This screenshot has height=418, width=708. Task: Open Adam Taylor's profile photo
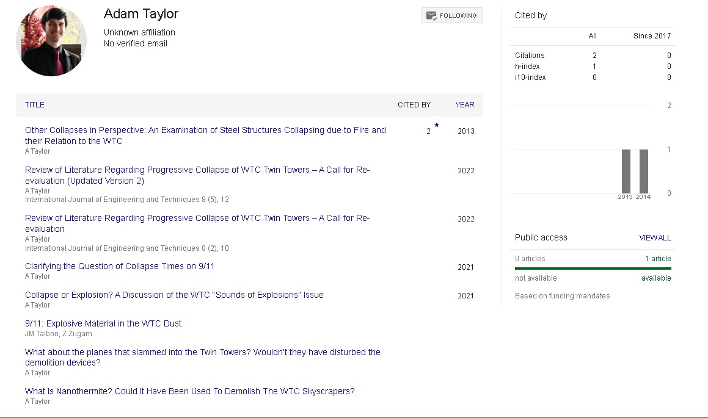point(51,41)
